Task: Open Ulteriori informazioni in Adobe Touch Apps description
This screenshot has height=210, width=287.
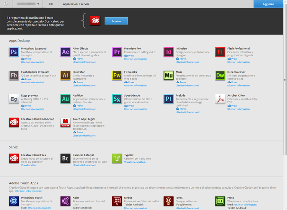Action: (28, 191)
